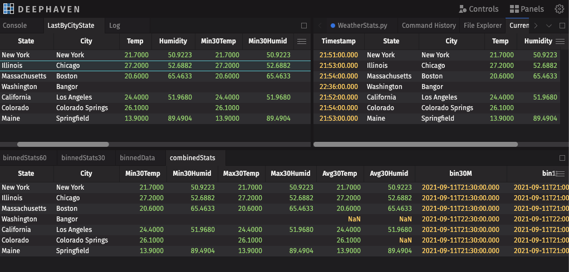The height and width of the screenshot is (272, 569).
Task: Sort by Min30Temp column header in combinedStats
Action: pyautogui.click(x=143, y=174)
